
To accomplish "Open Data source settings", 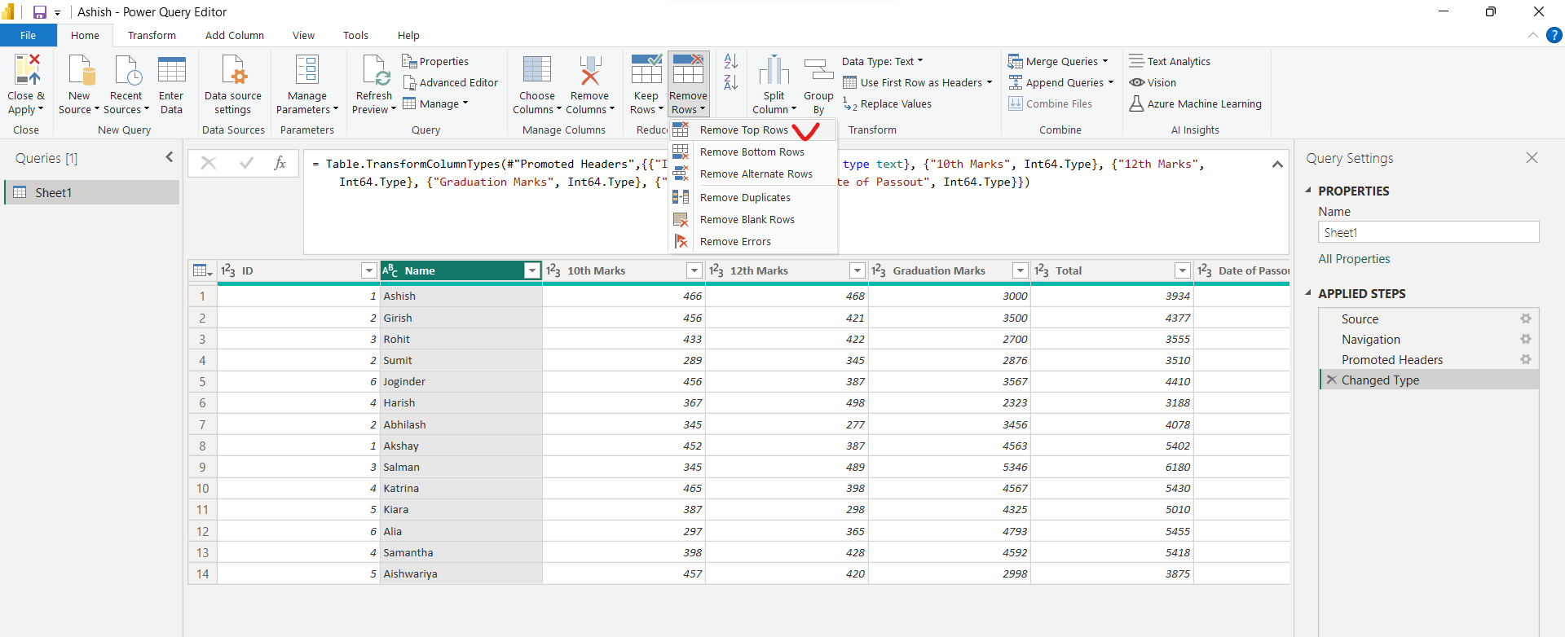I will (233, 71).
